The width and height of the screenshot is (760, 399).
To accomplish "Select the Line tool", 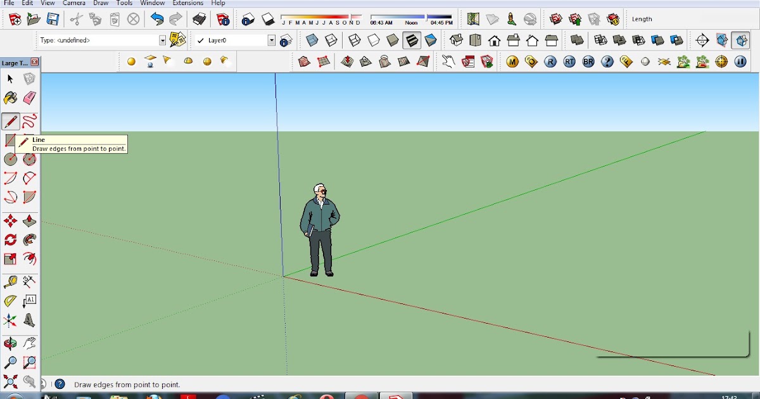I will click(9, 121).
